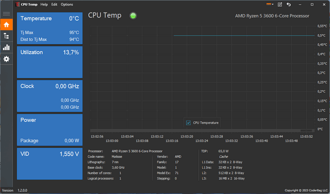Click the CPU Temp app logo icon

[18, 5]
